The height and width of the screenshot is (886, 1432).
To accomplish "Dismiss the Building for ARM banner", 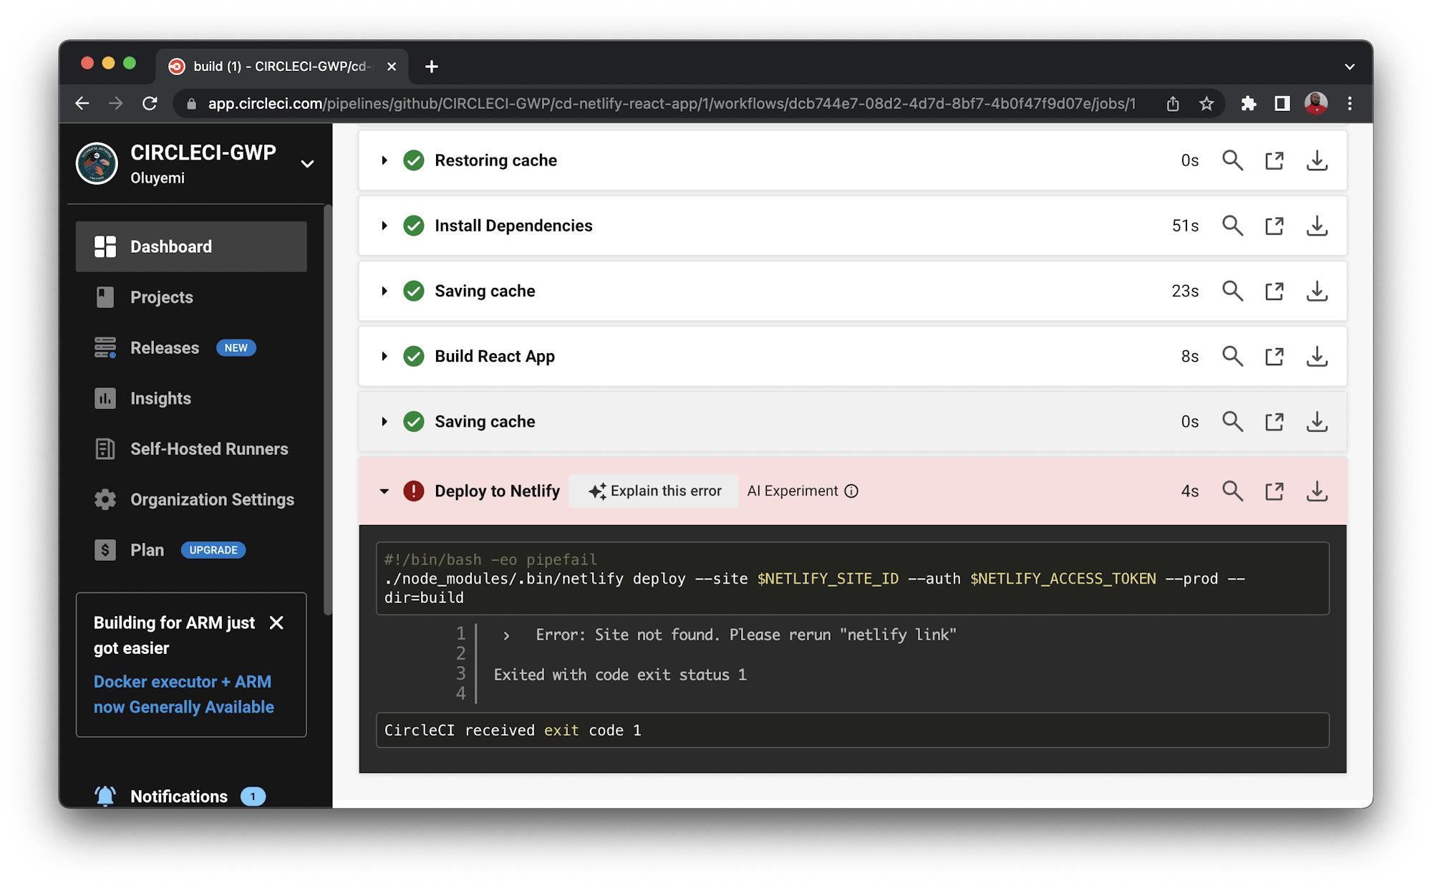I will (276, 622).
